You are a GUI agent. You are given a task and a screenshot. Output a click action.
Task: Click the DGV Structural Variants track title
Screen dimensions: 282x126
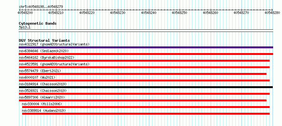coord(44,40)
